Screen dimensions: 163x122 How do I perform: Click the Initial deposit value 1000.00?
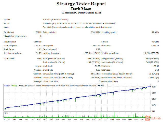(x=38, y=42)
